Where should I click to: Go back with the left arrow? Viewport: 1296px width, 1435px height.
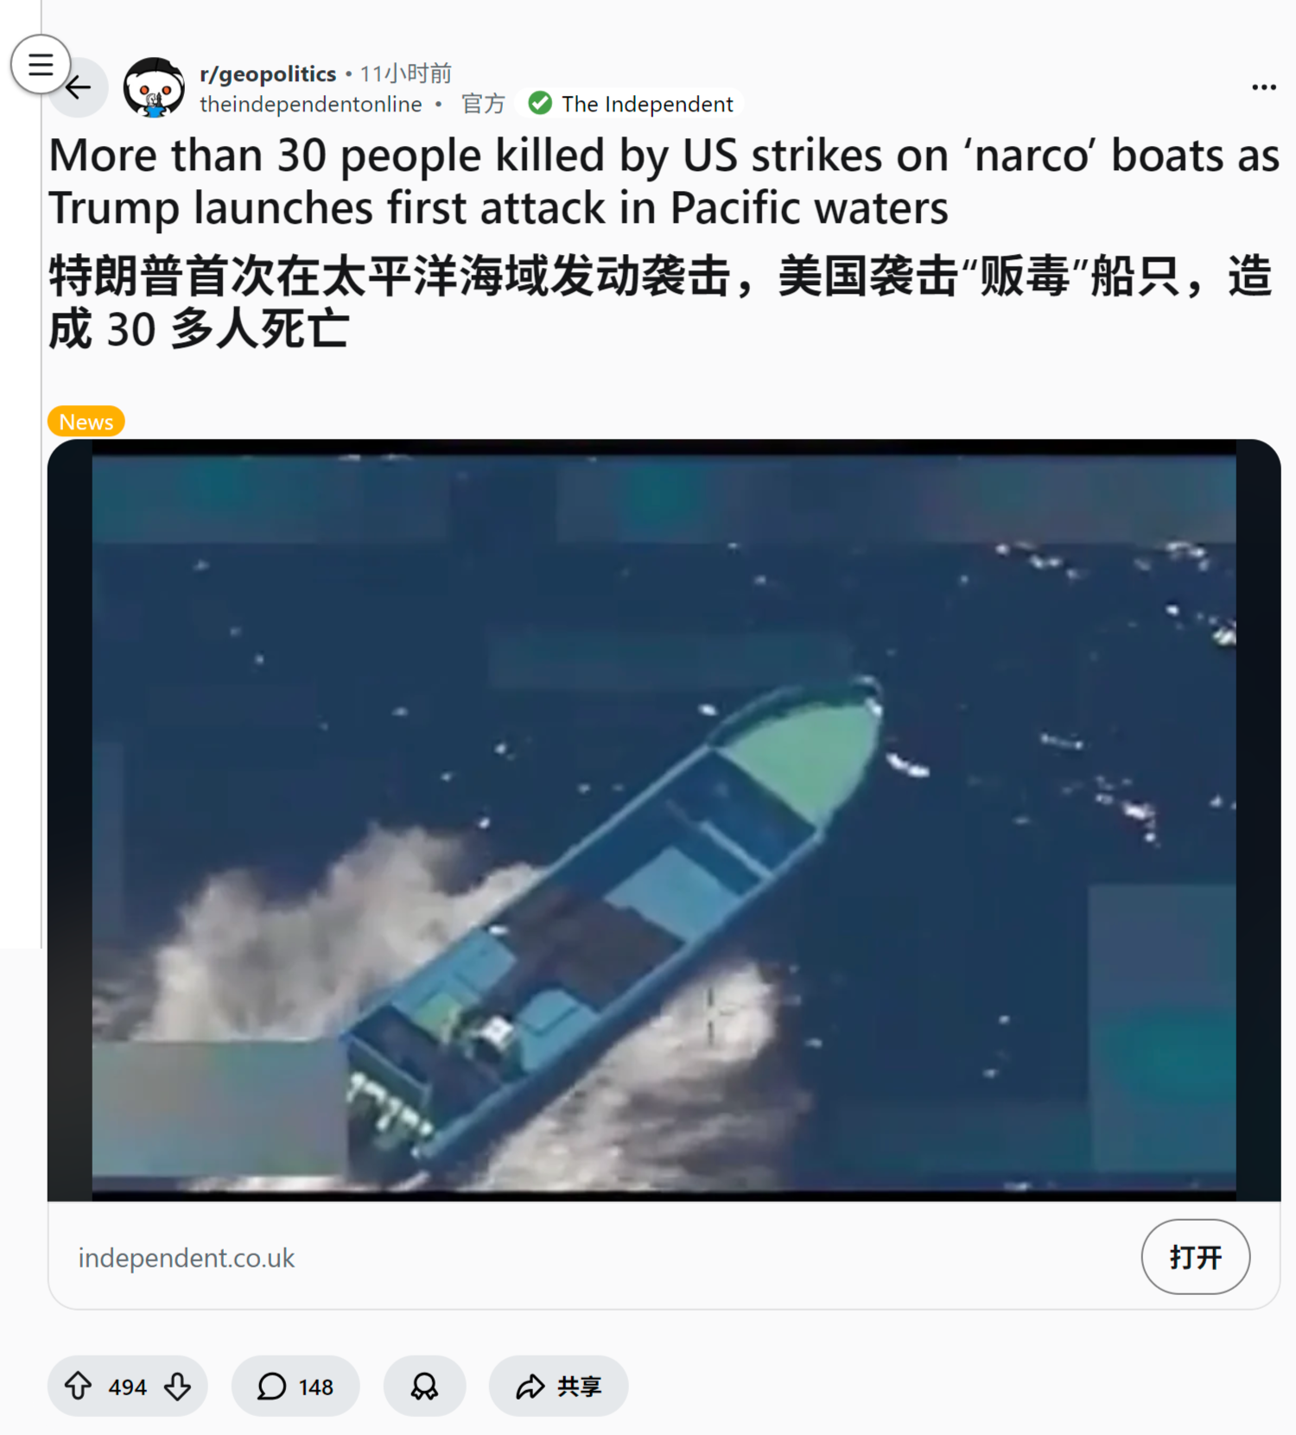click(79, 87)
